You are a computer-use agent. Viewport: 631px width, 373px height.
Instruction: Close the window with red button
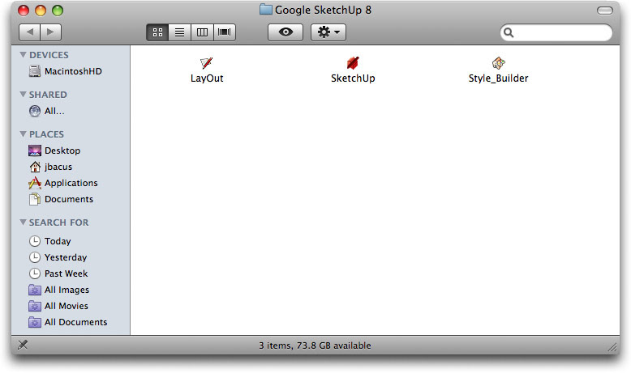click(x=24, y=11)
